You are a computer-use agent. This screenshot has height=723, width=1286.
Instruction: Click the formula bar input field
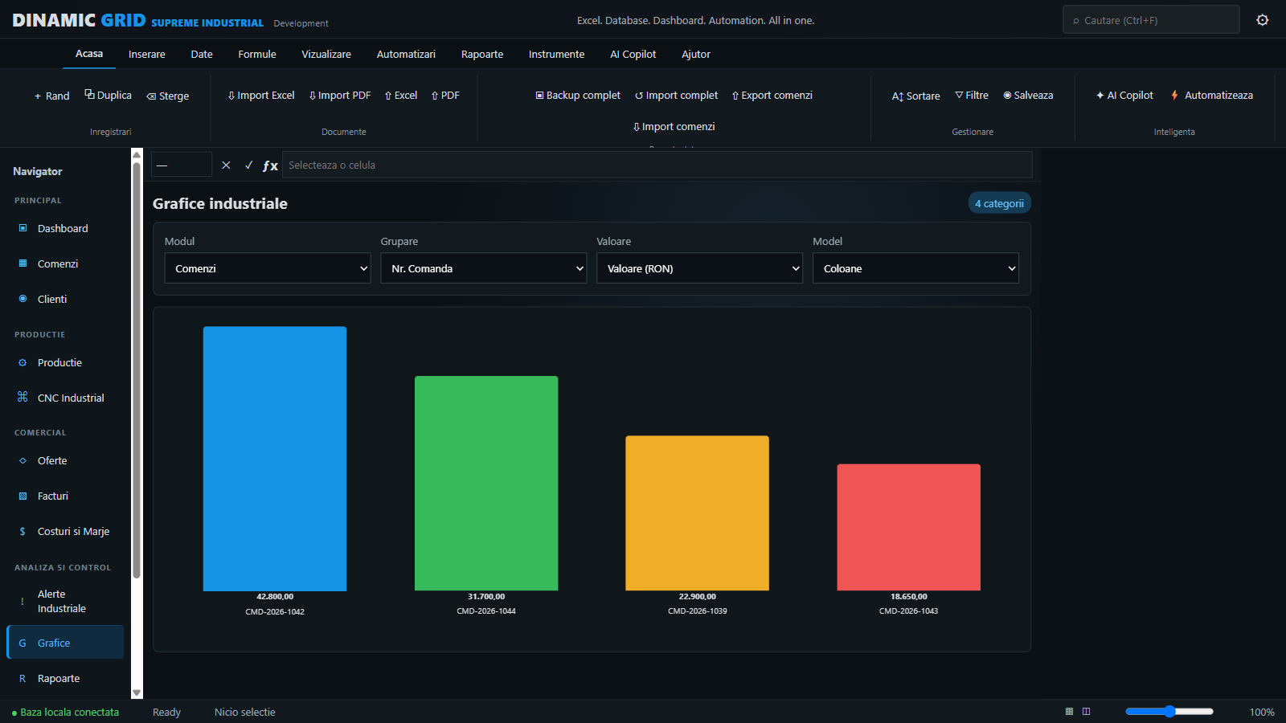657,165
